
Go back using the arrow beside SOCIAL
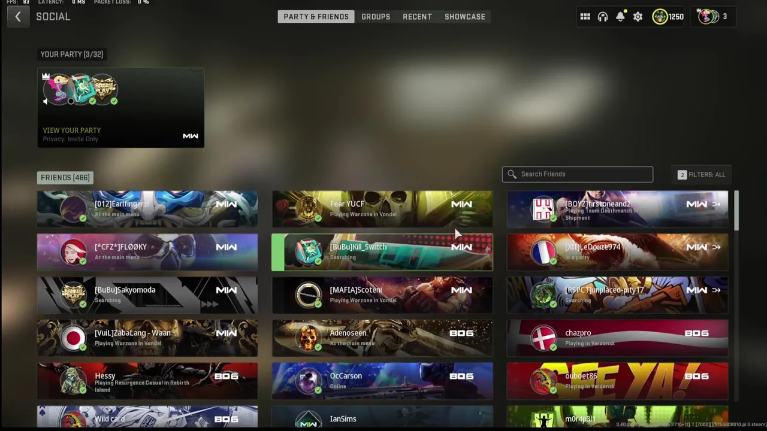pos(18,17)
